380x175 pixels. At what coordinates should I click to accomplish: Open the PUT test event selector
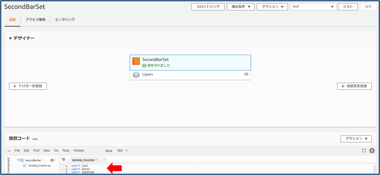click(x=313, y=7)
